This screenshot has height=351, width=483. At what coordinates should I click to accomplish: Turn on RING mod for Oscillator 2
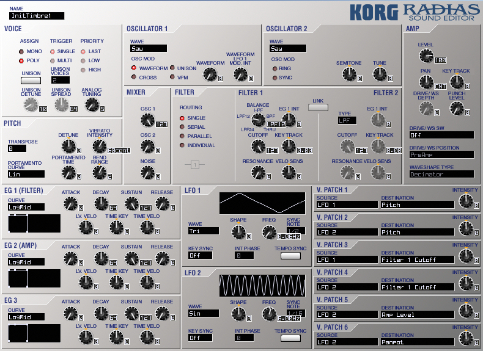point(275,68)
